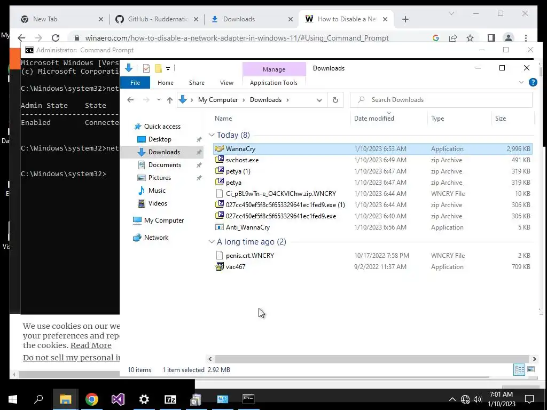
Task: Open a new Chrome tab with plus
Action: (x=405, y=19)
